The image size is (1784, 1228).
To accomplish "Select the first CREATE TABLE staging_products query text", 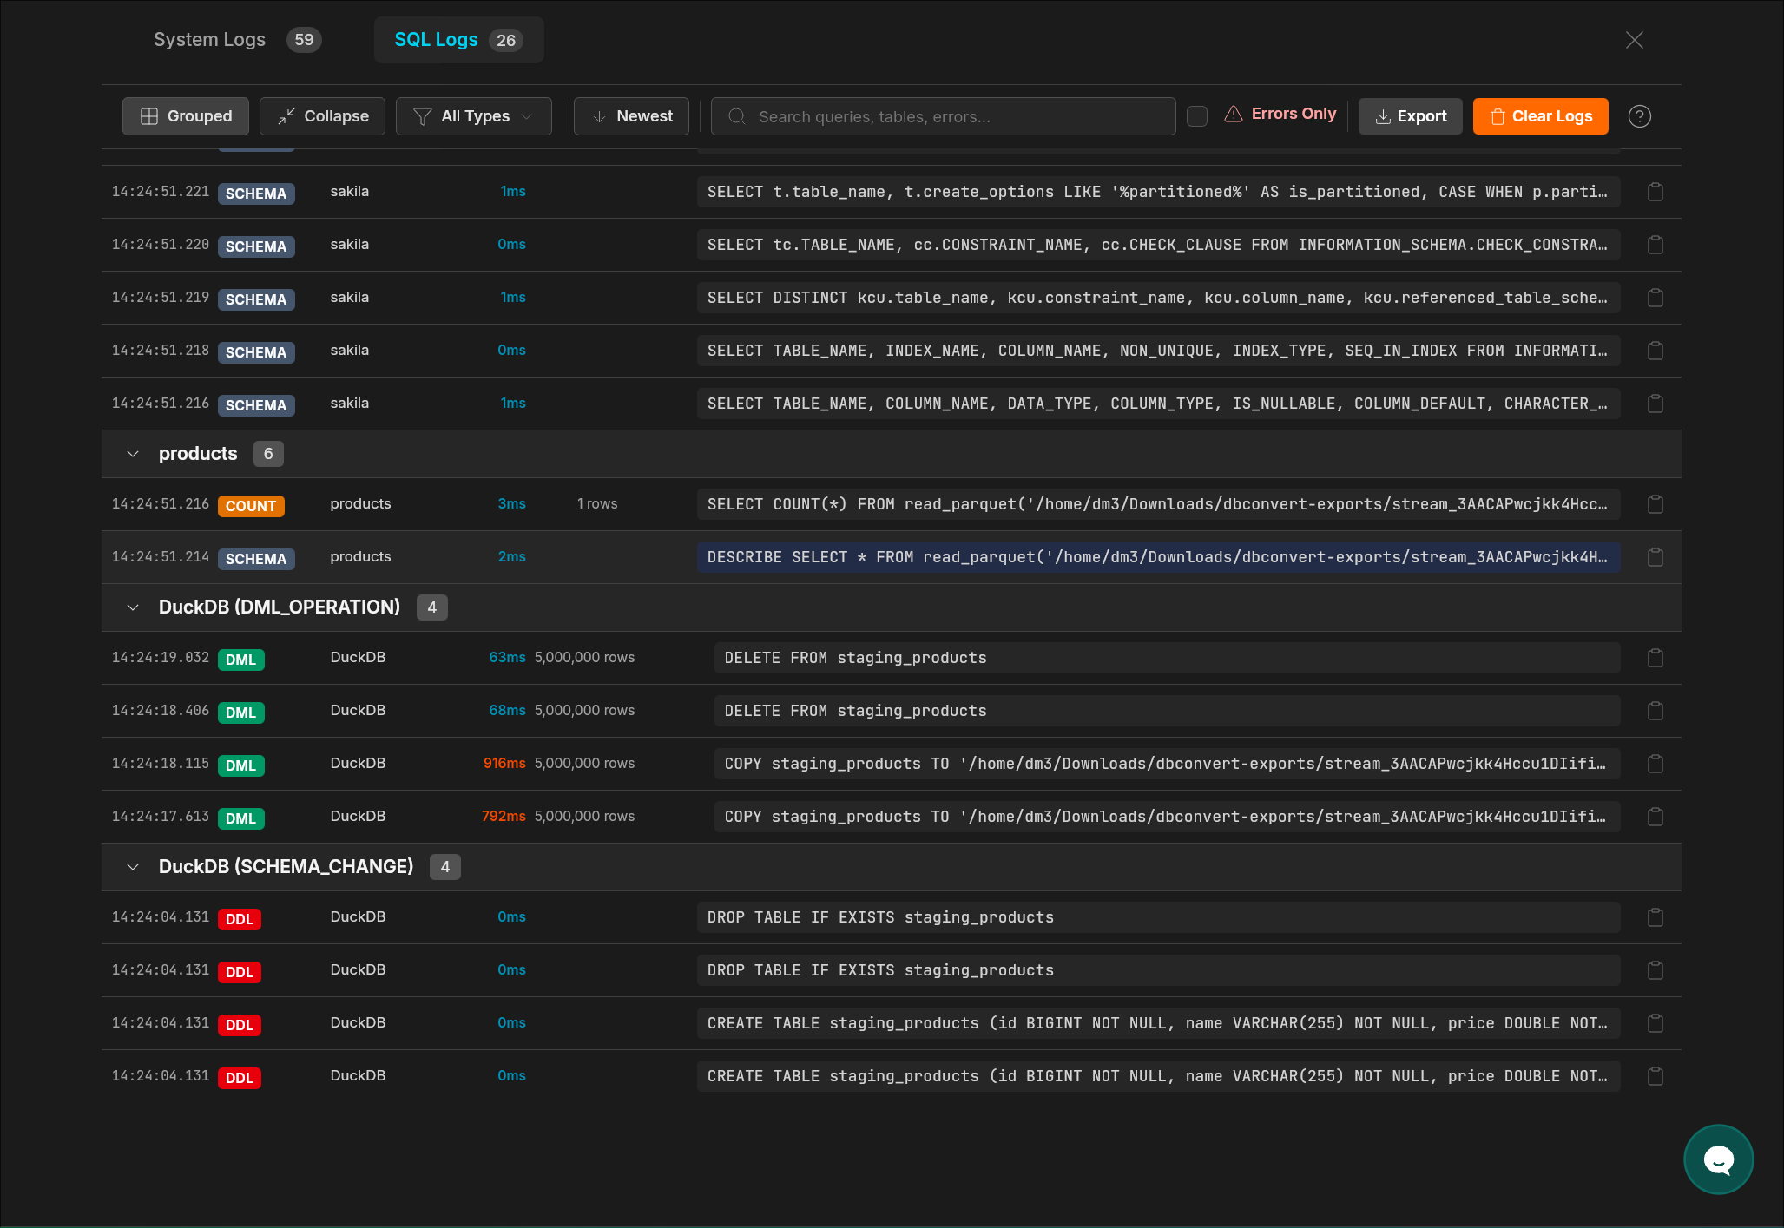I will [x=1158, y=1023].
